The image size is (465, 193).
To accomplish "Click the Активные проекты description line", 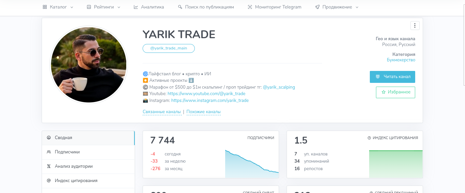I will point(169,80).
